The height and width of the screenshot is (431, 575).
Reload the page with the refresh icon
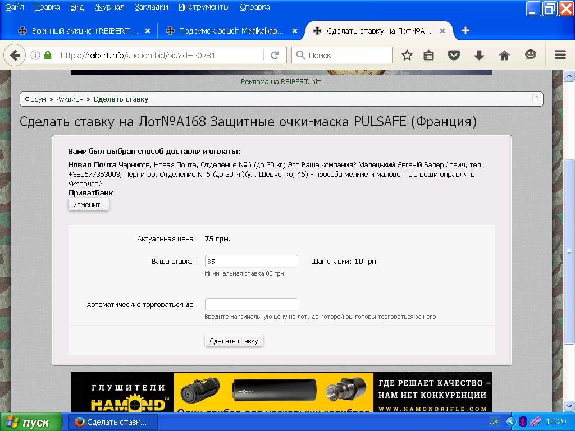click(275, 56)
